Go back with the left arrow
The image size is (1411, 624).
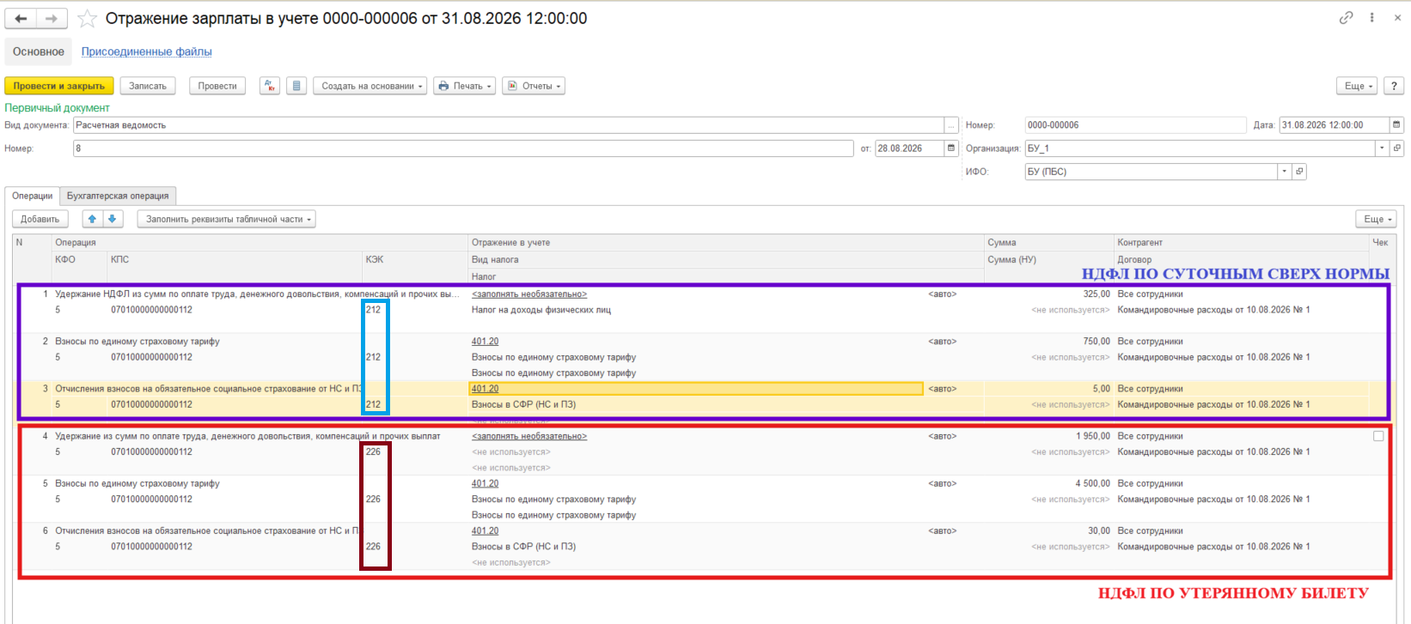[21, 18]
